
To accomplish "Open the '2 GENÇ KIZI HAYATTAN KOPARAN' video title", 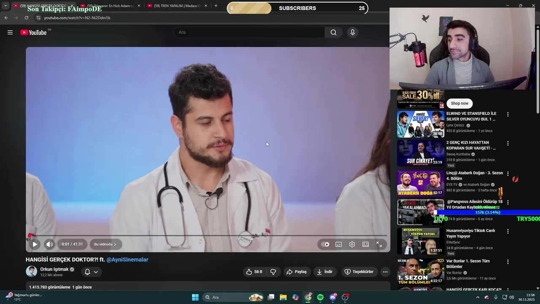I will click(471, 145).
